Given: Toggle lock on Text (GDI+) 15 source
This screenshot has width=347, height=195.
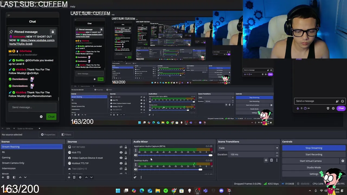Looking at the screenshot, I should tap(126, 169).
